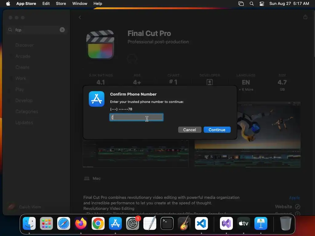Clear the fcp search field
The height and width of the screenshot is (236, 315).
(62, 30)
